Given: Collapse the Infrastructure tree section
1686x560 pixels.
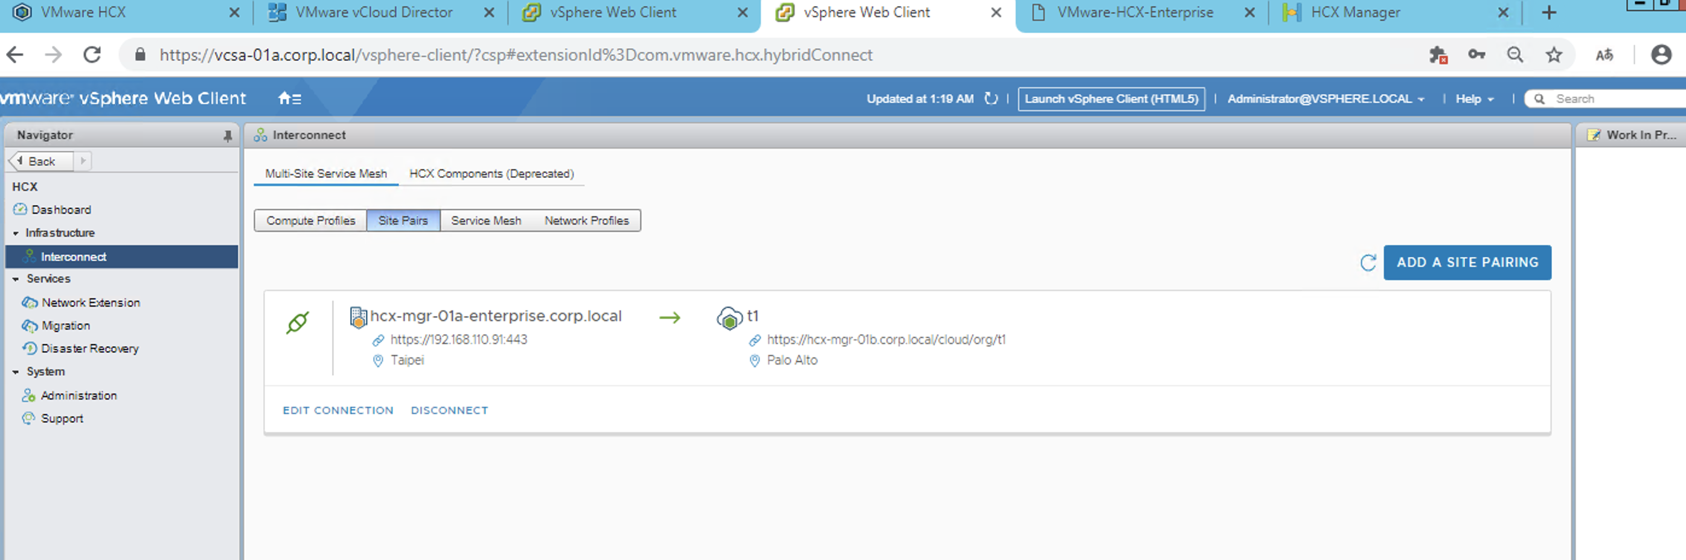Looking at the screenshot, I should point(16,234).
